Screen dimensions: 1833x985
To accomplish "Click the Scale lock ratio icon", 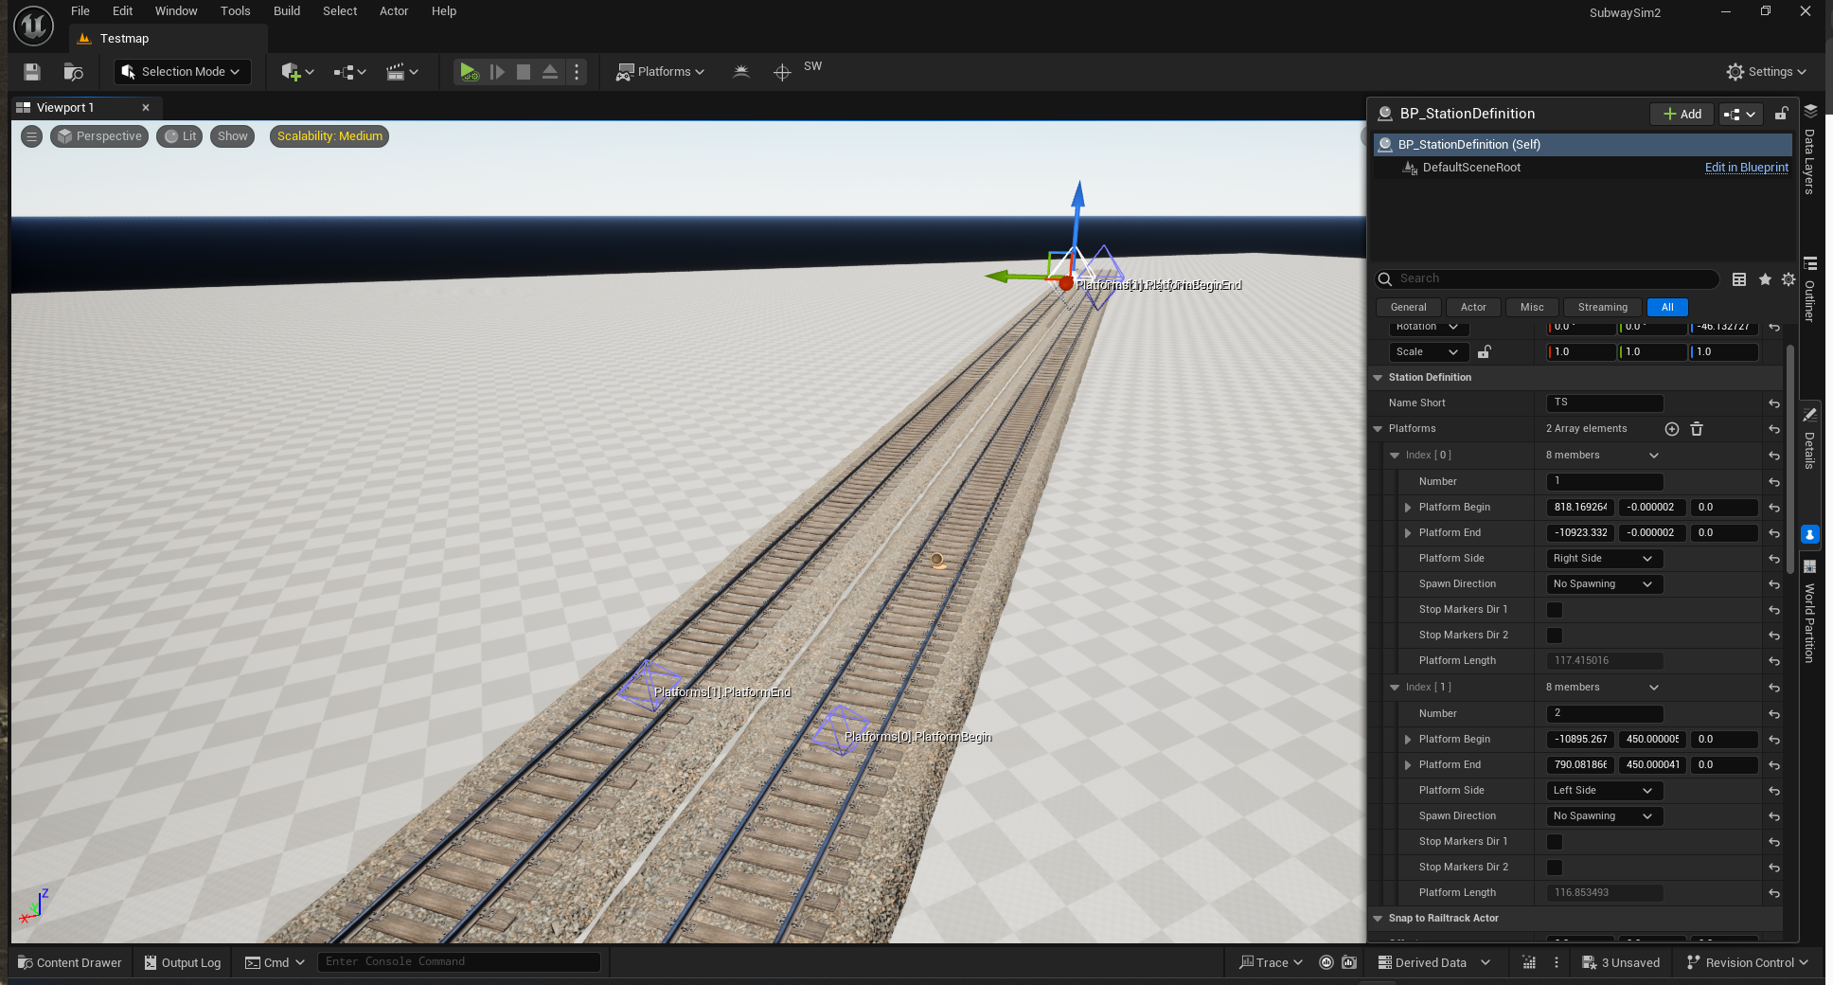I will [x=1485, y=352].
